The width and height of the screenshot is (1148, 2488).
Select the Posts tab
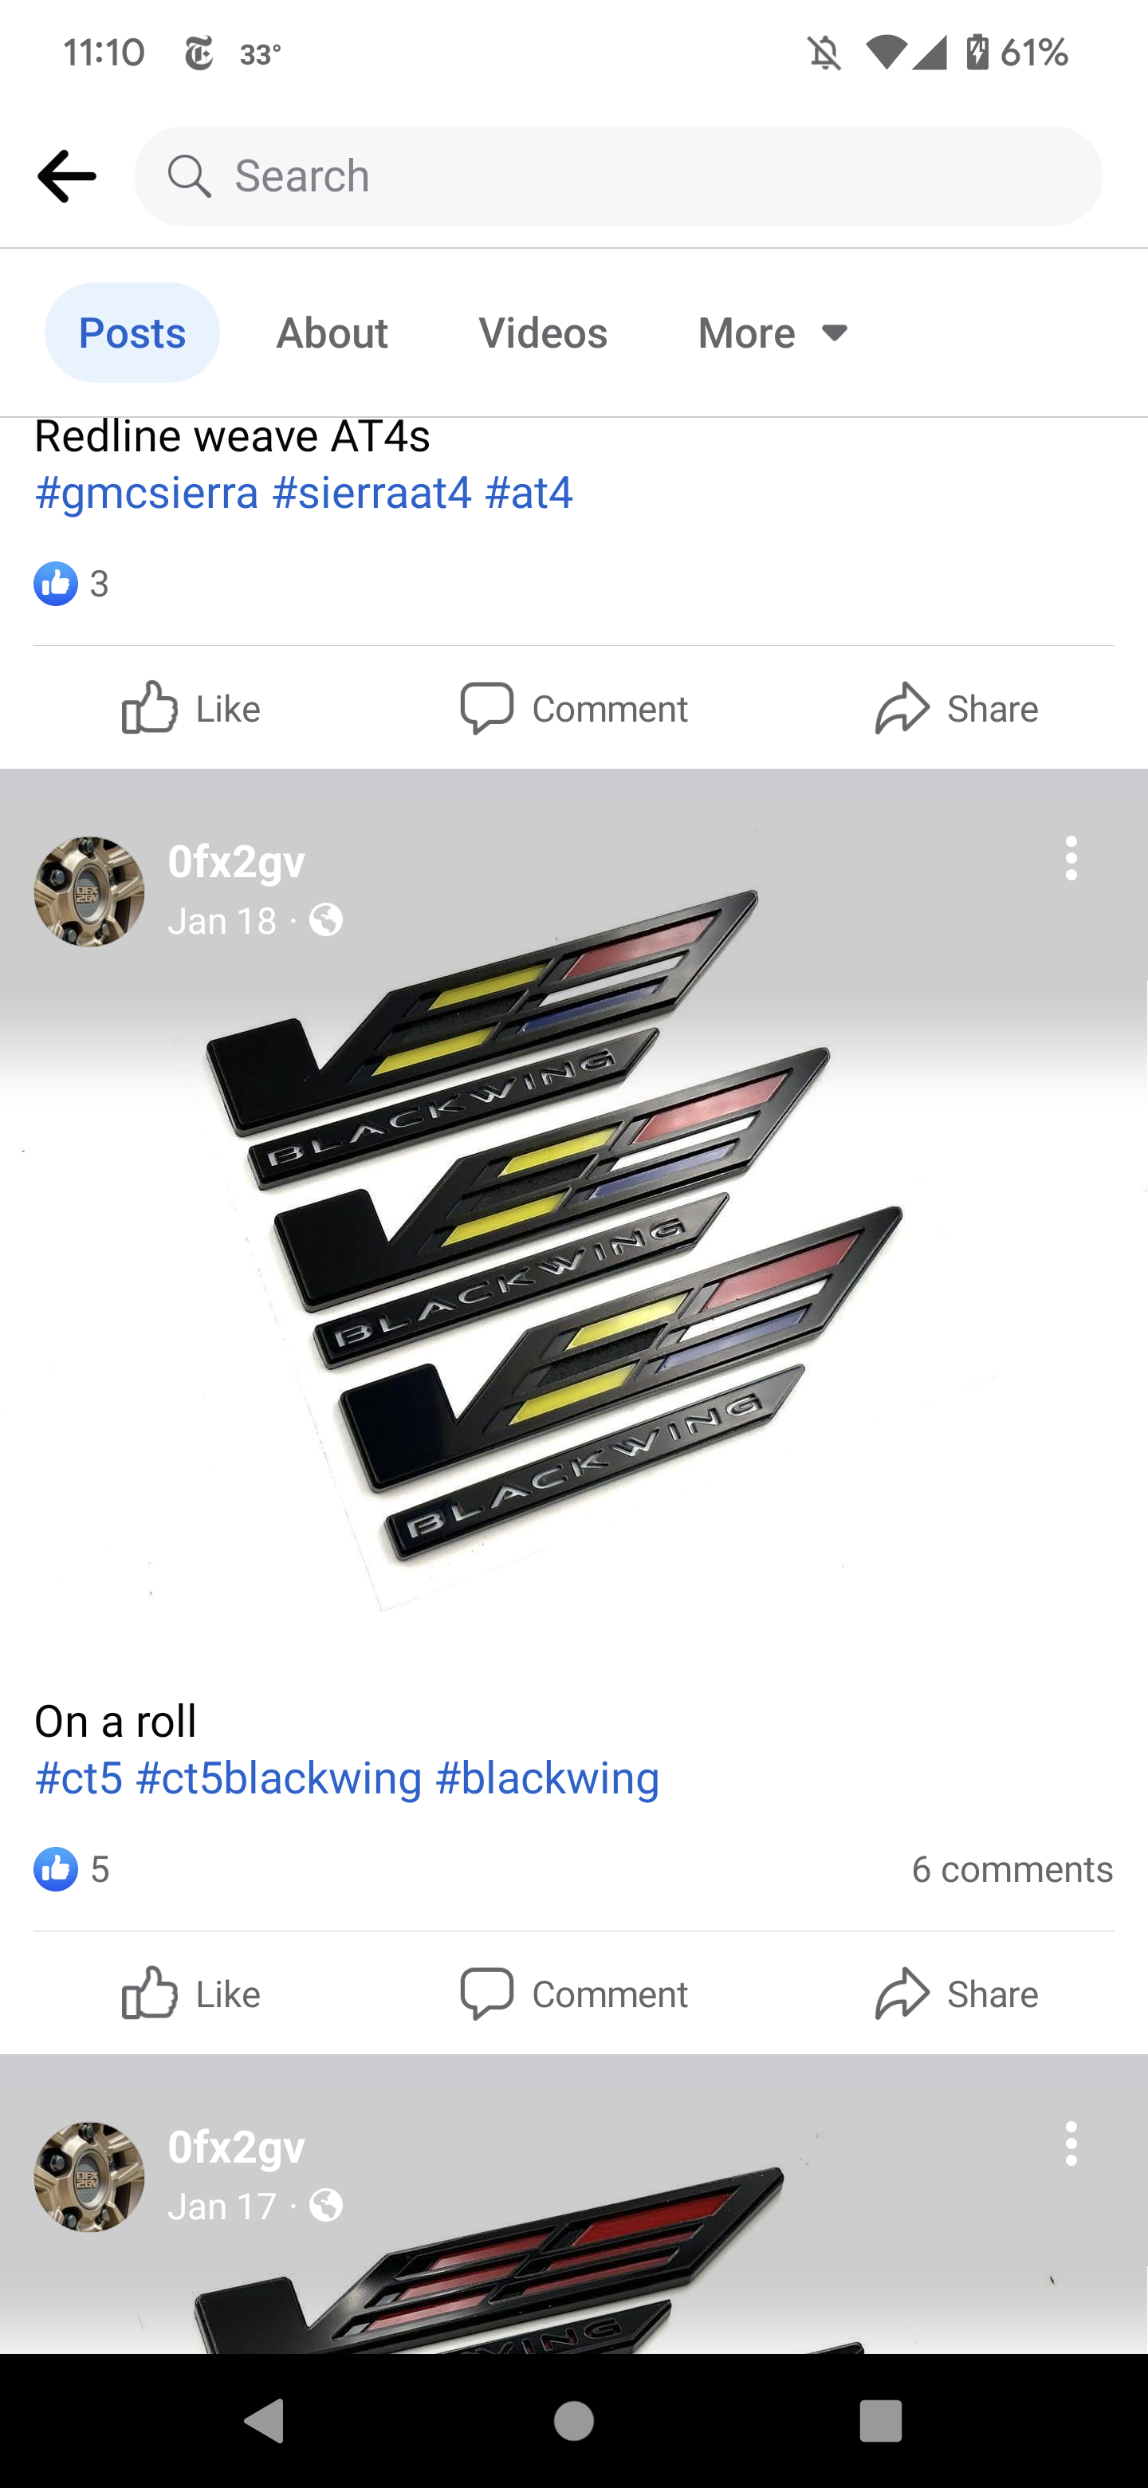tap(132, 333)
